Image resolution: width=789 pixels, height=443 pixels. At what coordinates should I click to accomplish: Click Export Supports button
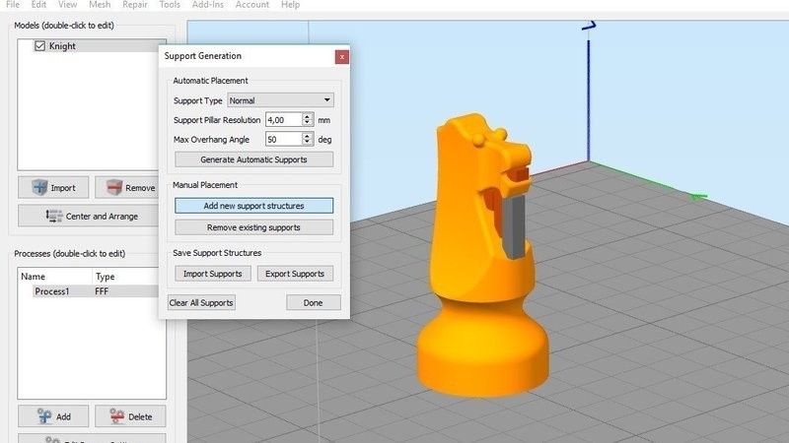(x=295, y=274)
